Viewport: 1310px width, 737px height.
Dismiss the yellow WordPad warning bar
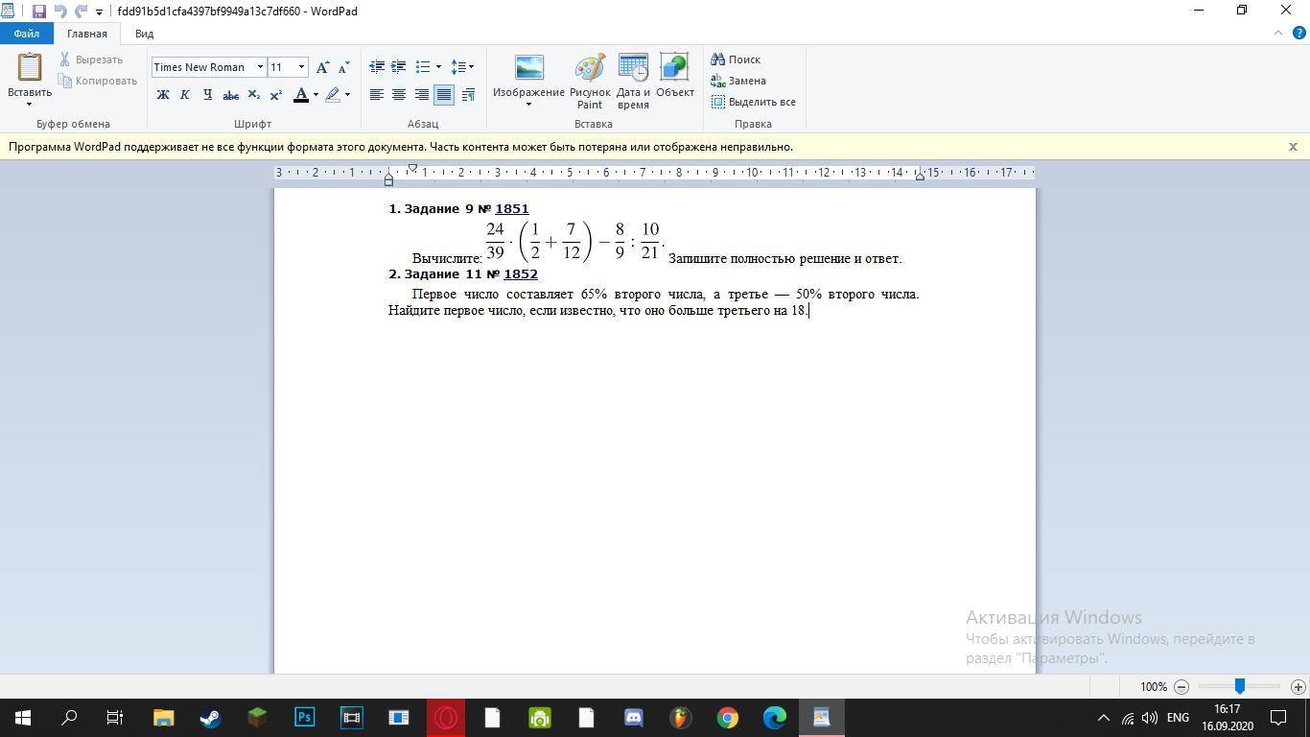(1293, 147)
